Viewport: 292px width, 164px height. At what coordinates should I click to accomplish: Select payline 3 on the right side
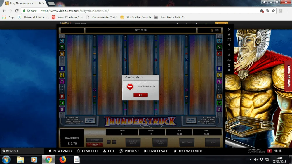219,103
